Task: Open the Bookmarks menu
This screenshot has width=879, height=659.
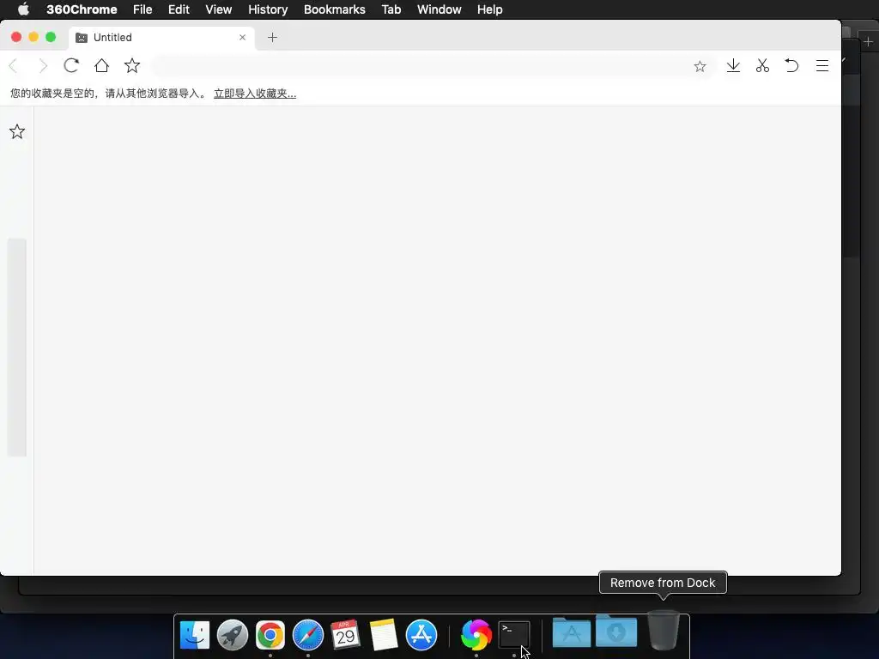Action: click(335, 9)
